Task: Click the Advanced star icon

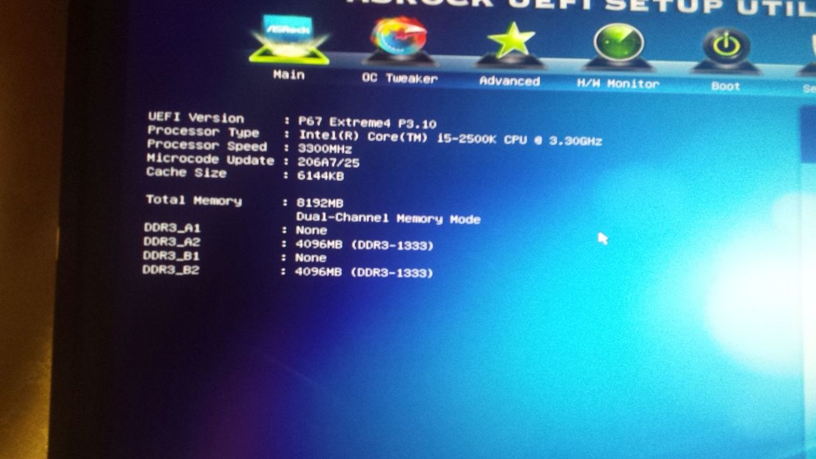Action: pos(510,45)
